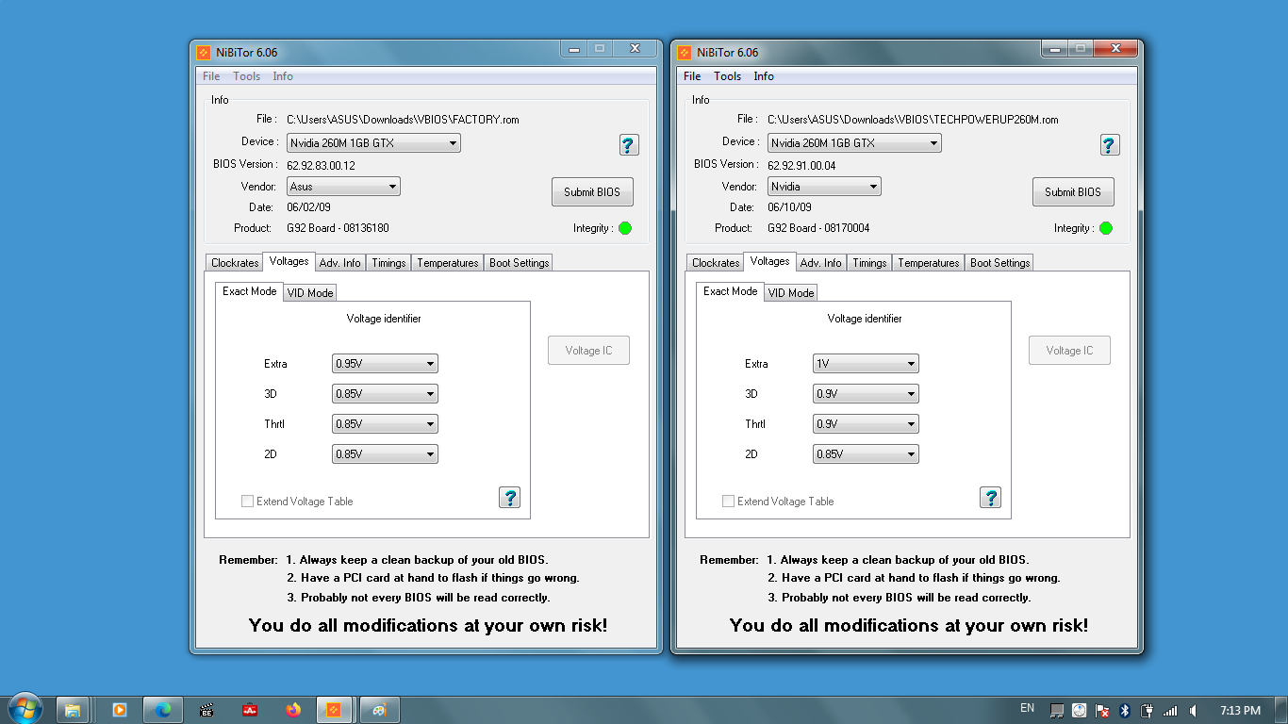
Task: Click the help icon beside Device in FACTORY.rom window
Action: pyautogui.click(x=629, y=144)
